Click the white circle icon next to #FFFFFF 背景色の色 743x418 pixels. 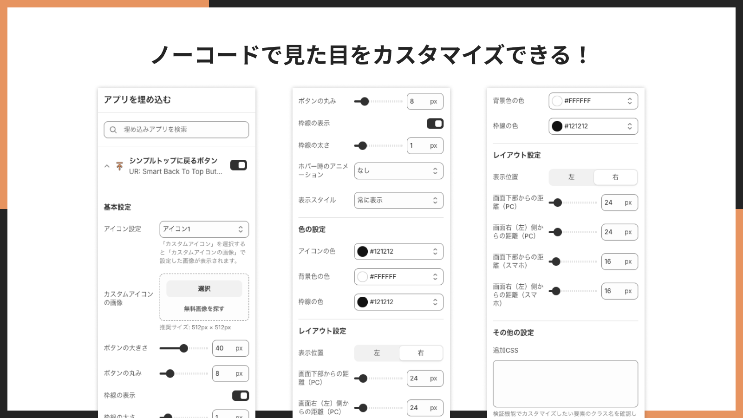[x=363, y=277]
